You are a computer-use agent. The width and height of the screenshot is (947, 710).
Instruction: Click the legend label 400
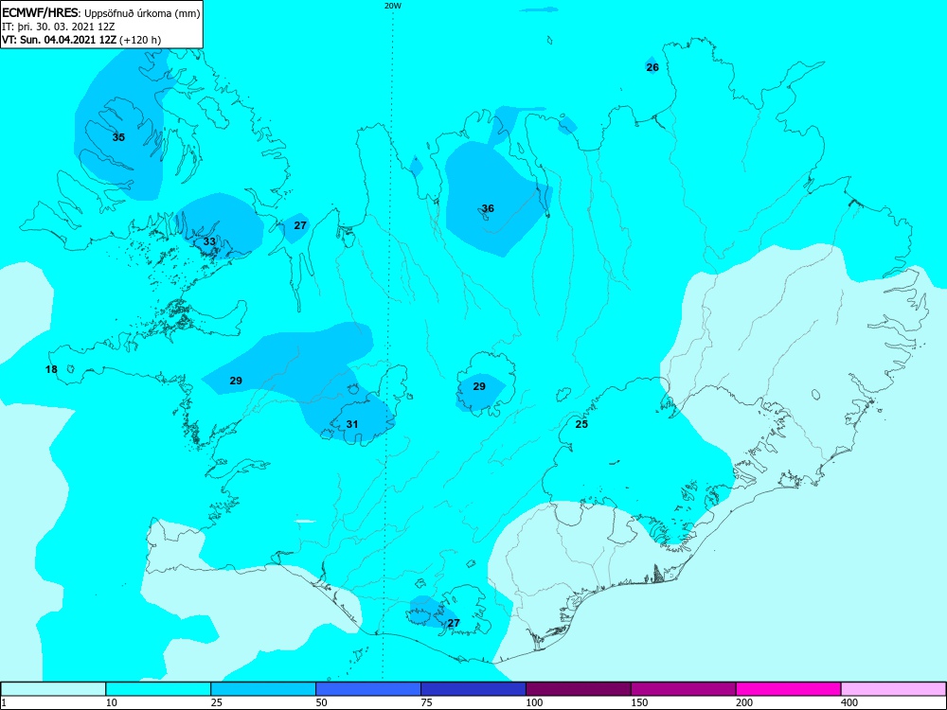click(x=849, y=702)
